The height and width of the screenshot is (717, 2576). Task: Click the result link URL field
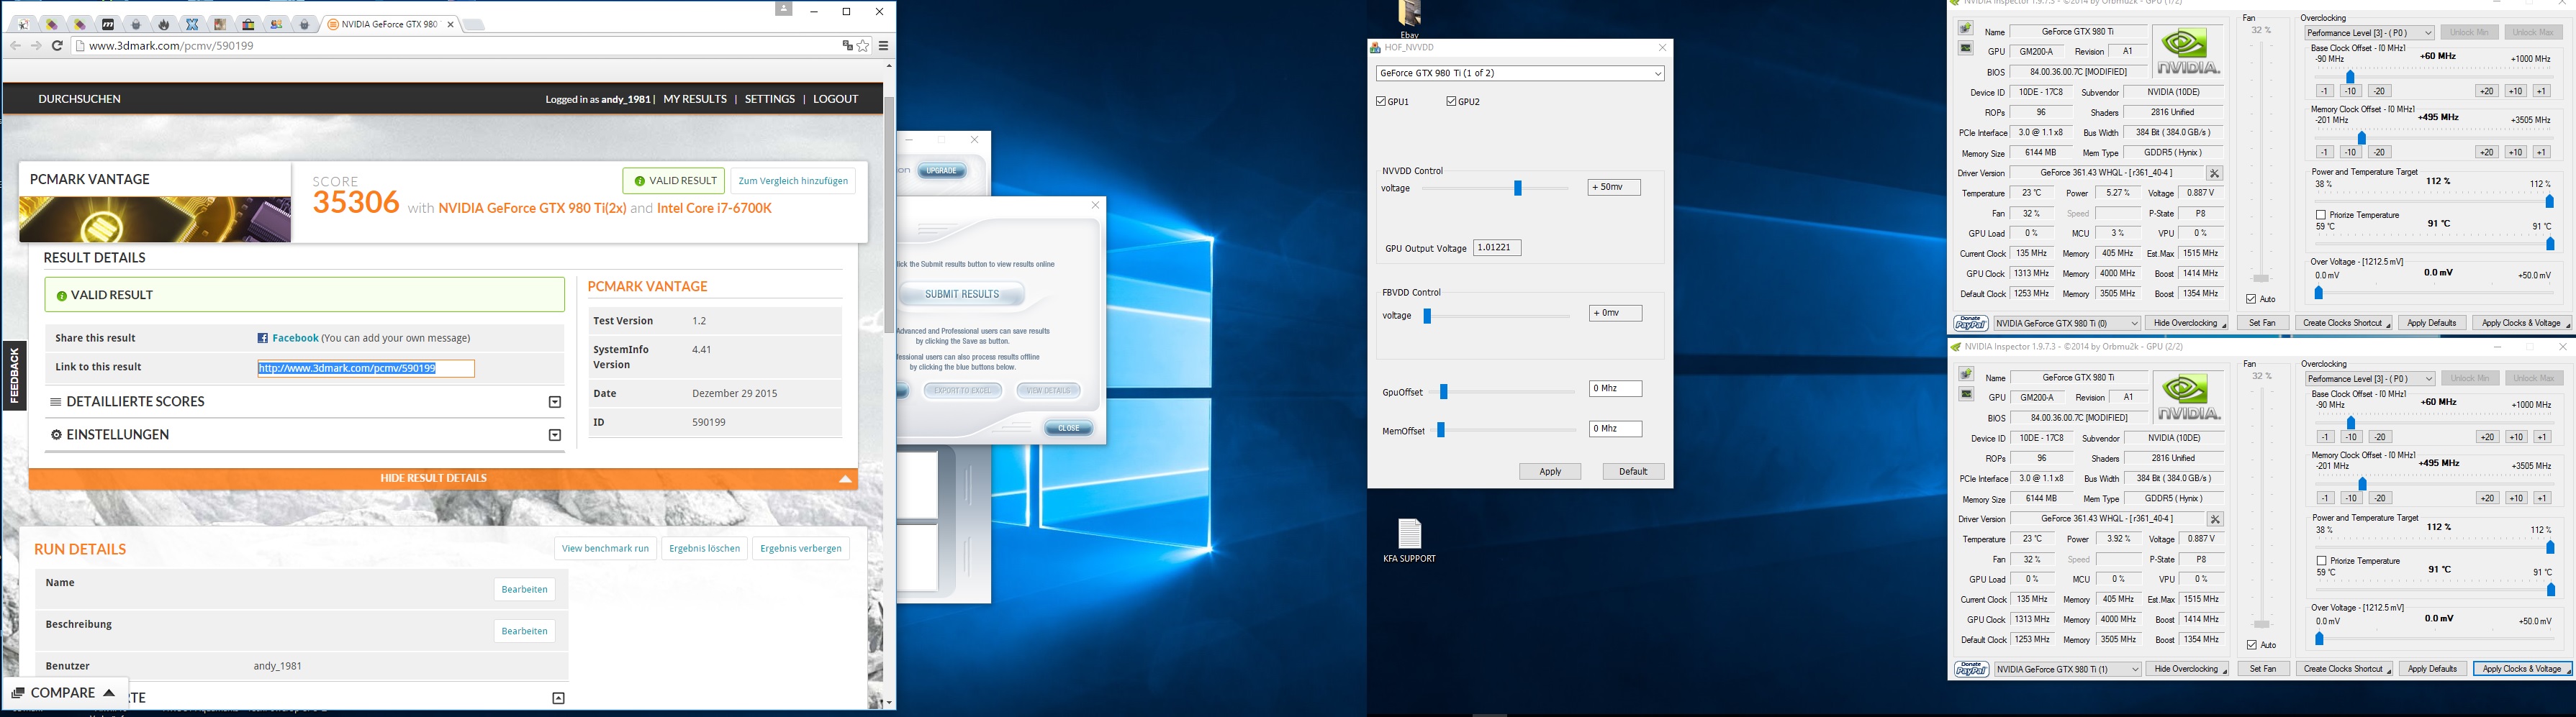click(x=366, y=368)
